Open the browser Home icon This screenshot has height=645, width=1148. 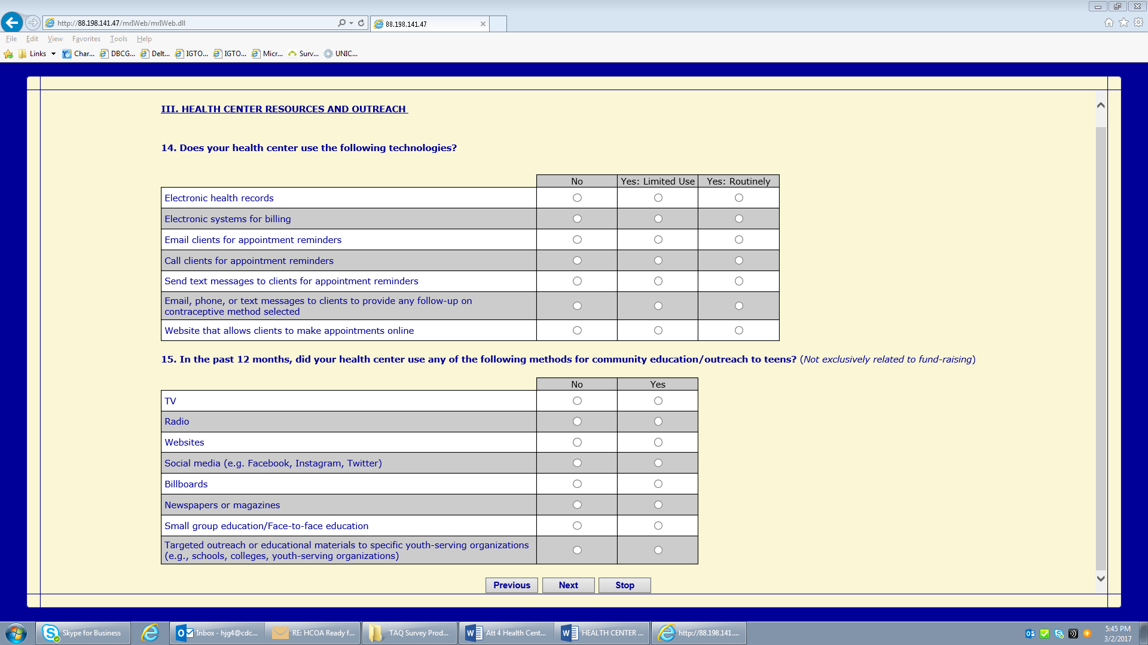tap(1109, 23)
